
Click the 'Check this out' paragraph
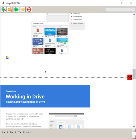tap(23, 126)
